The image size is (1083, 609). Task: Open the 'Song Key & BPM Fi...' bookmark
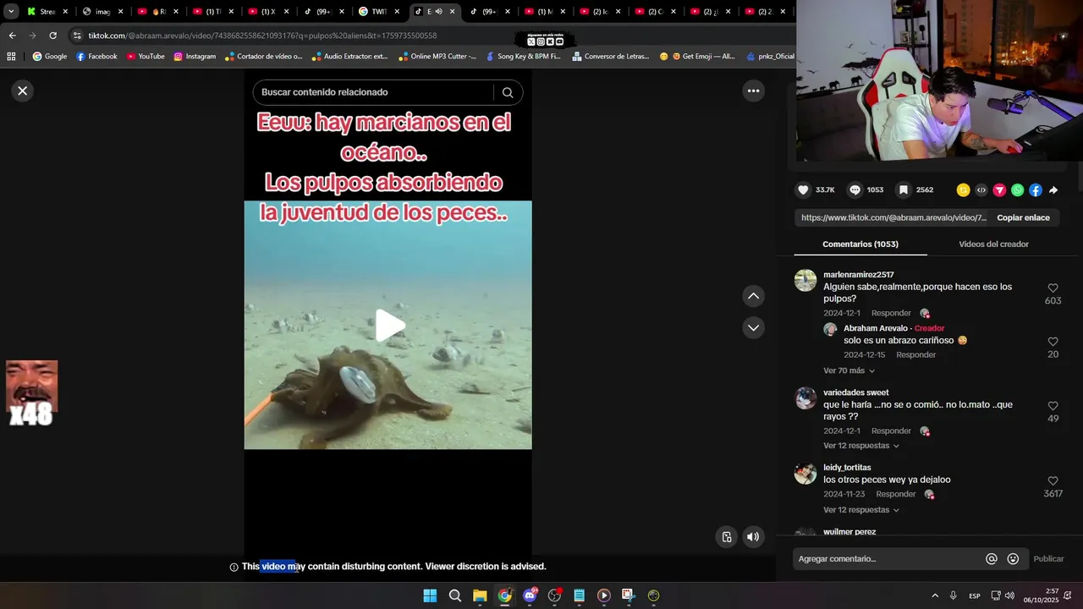[x=523, y=57]
